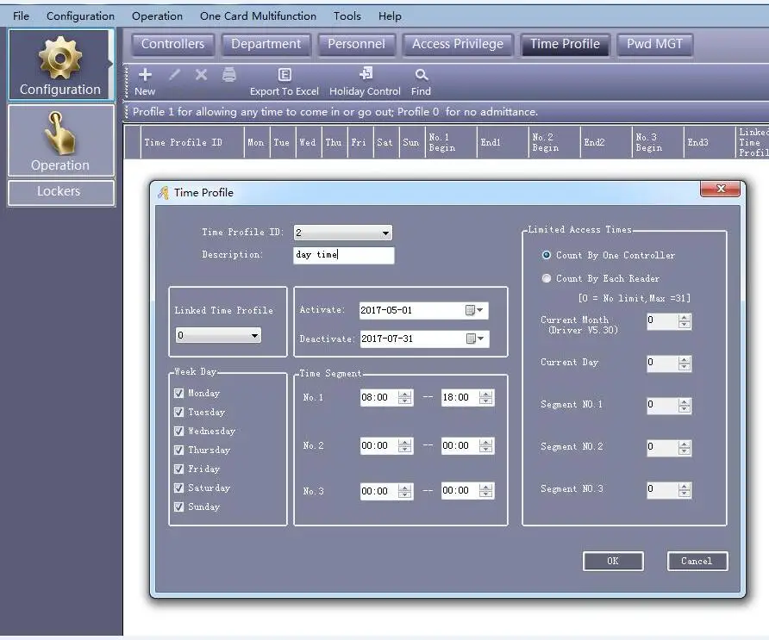This screenshot has height=640, width=769.
Task: Open the Configuration menu
Action: pyautogui.click(x=80, y=16)
